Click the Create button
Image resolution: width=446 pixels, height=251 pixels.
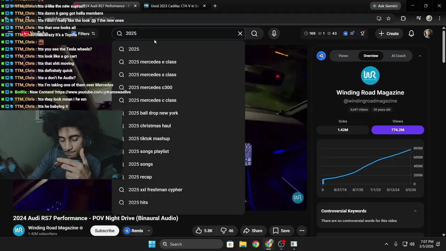coord(389,33)
